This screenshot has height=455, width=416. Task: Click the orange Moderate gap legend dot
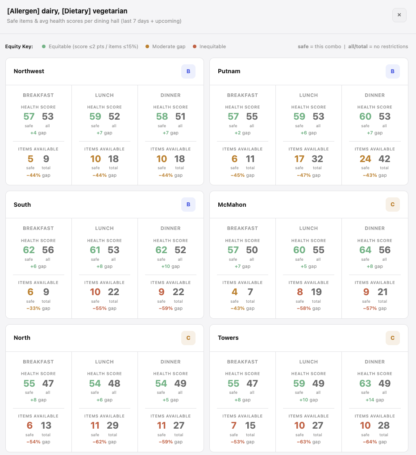[147, 46]
